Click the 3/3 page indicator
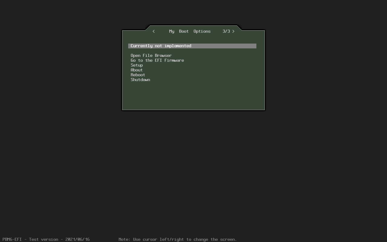This screenshot has height=242, width=387. coord(226,31)
